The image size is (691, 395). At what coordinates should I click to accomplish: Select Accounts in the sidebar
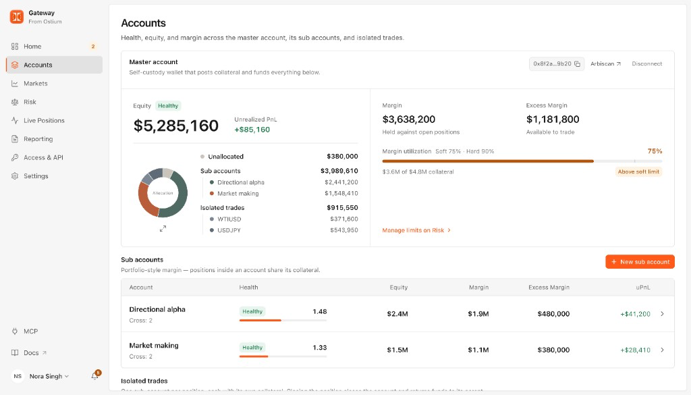(54, 65)
